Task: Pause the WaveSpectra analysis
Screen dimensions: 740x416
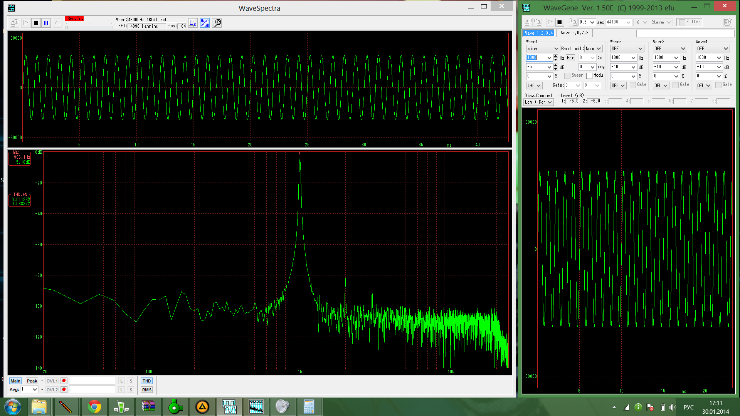Action: coord(46,23)
